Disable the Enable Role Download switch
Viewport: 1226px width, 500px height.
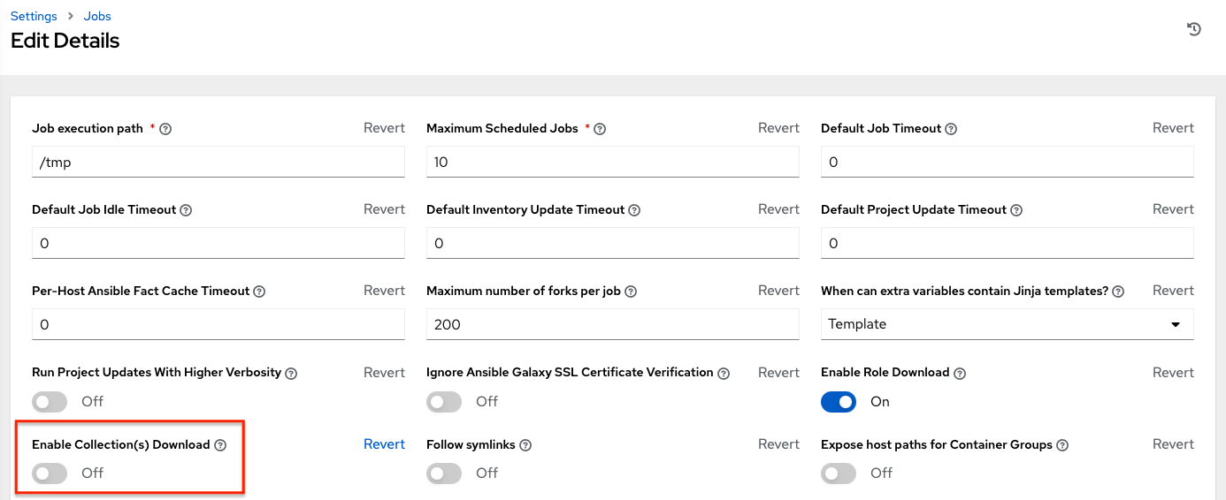pyautogui.click(x=839, y=402)
